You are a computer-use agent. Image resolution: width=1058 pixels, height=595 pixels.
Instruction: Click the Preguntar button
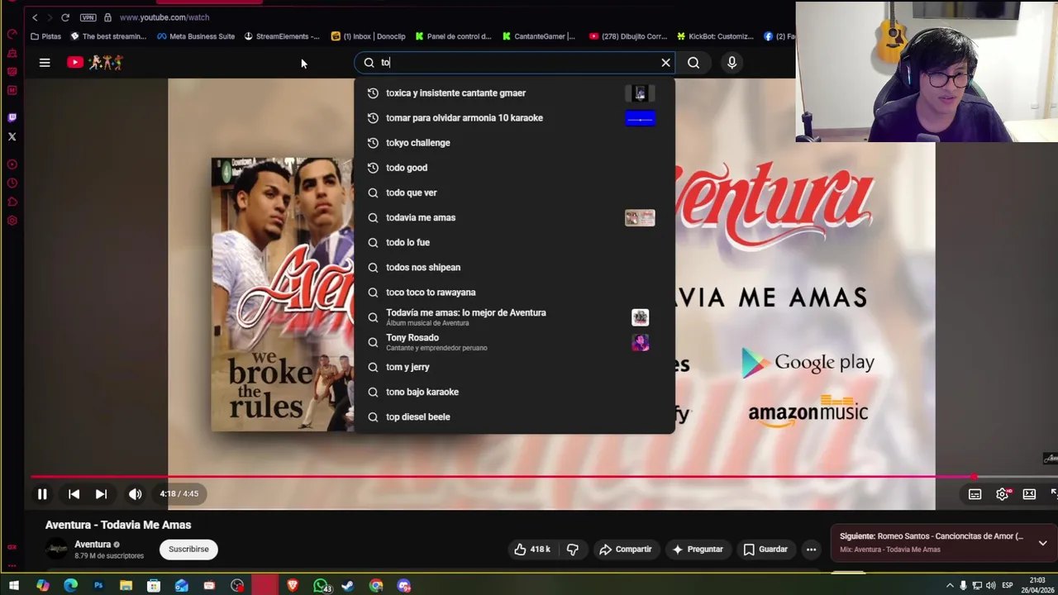pos(698,550)
